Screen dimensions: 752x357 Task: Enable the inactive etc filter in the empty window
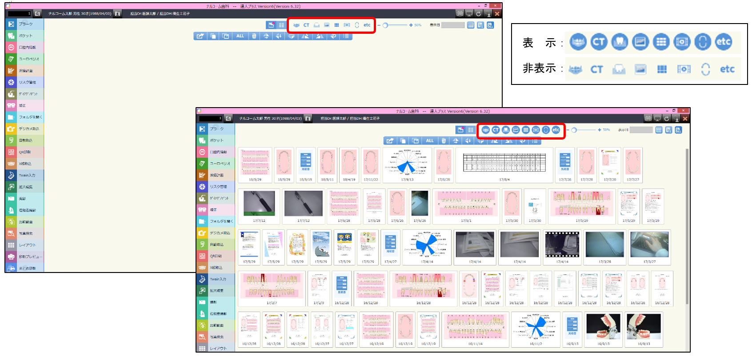point(367,25)
